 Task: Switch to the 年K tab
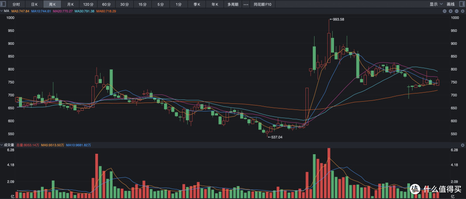pyautogui.click(x=214, y=4)
